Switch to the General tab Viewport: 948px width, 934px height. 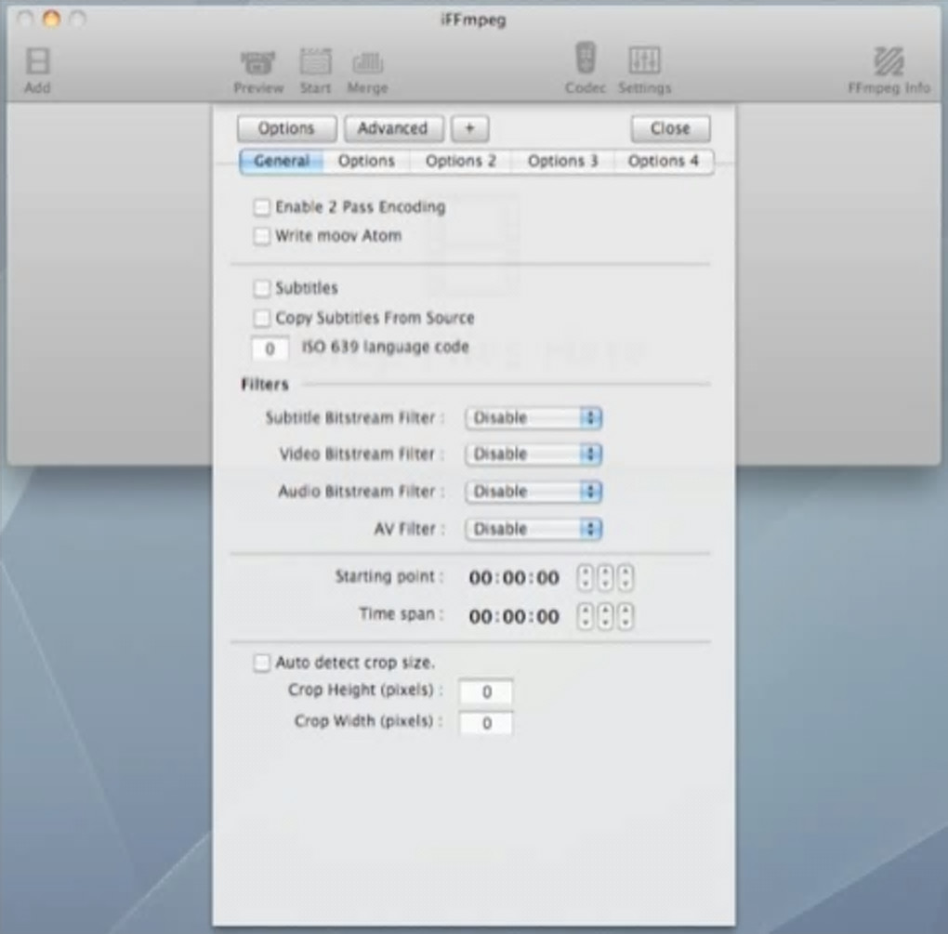pos(282,161)
